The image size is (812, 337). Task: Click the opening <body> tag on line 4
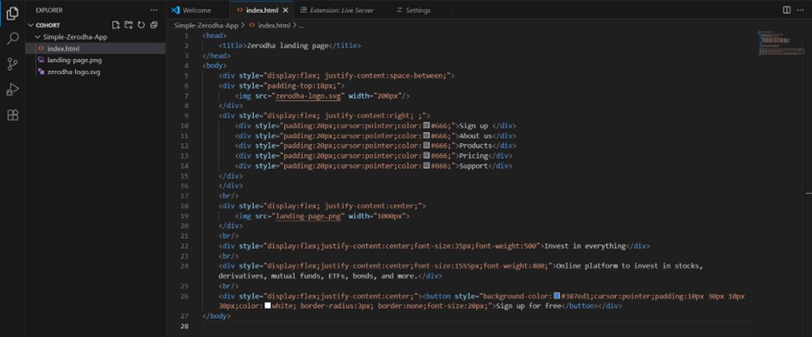click(x=214, y=66)
